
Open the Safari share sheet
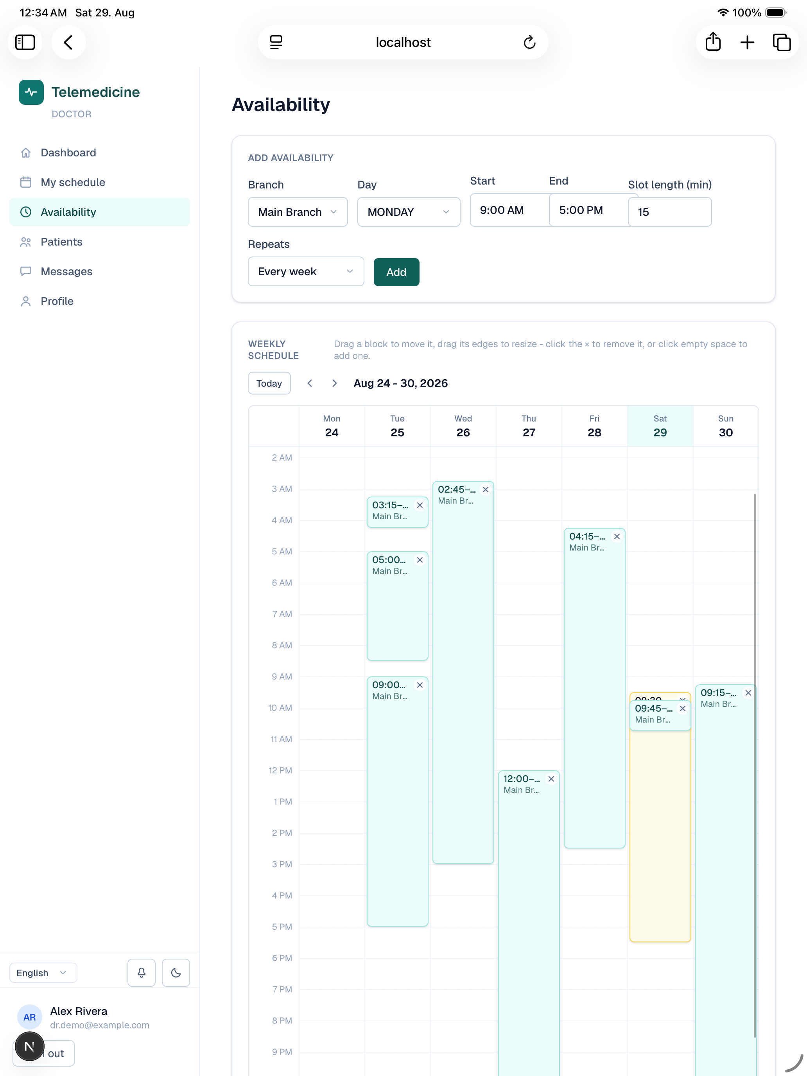(x=713, y=42)
